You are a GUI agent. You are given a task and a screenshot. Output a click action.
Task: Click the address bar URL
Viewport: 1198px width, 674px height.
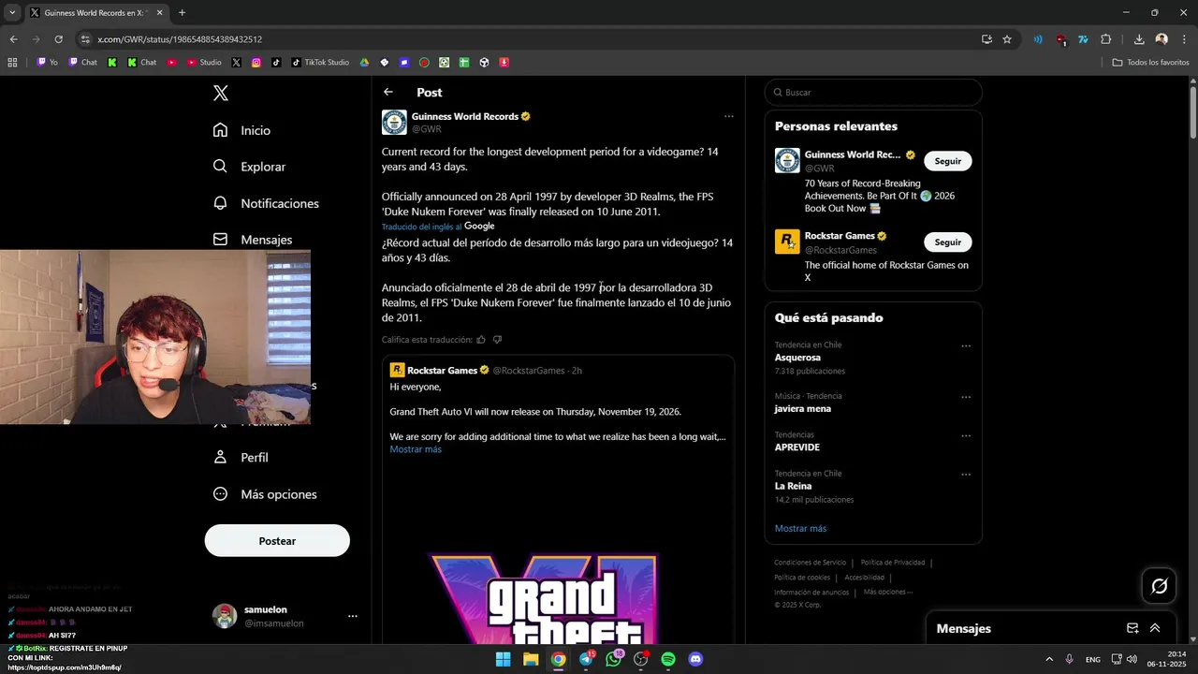[x=180, y=39]
